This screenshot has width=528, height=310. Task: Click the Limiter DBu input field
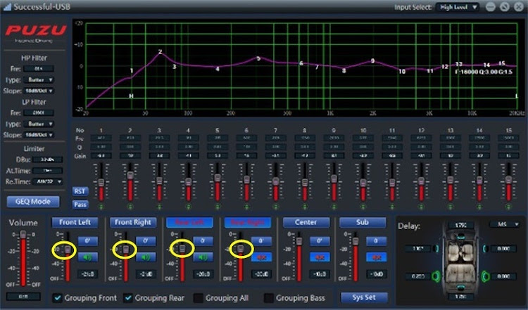(x=48, y=160)
